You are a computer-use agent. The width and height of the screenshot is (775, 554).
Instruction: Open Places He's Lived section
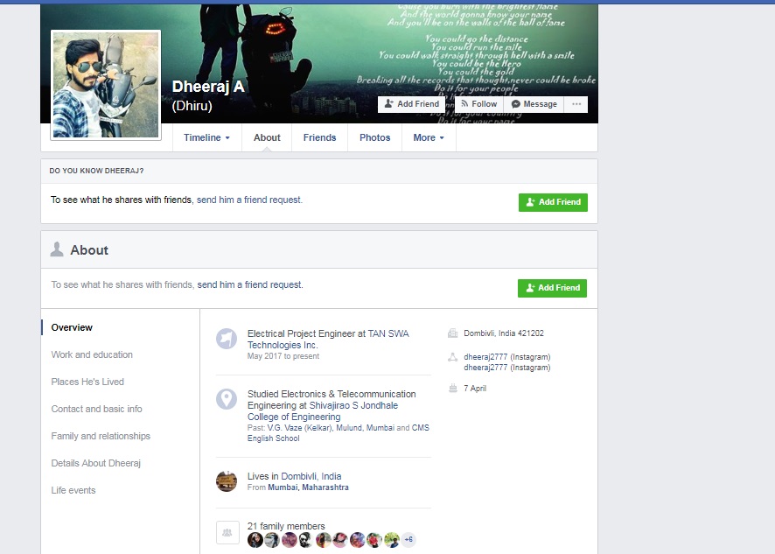87,382
